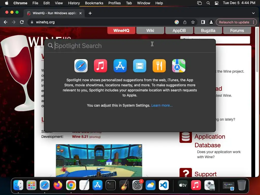Switch to Wiki site tab
The height and width of the screenshot is (195, 260).
(150, 30)
